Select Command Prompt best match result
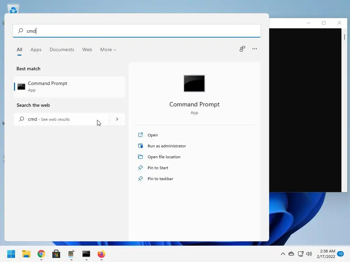 (x=69, y=87)
